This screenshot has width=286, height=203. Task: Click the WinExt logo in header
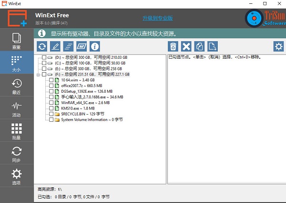point(17,18)
